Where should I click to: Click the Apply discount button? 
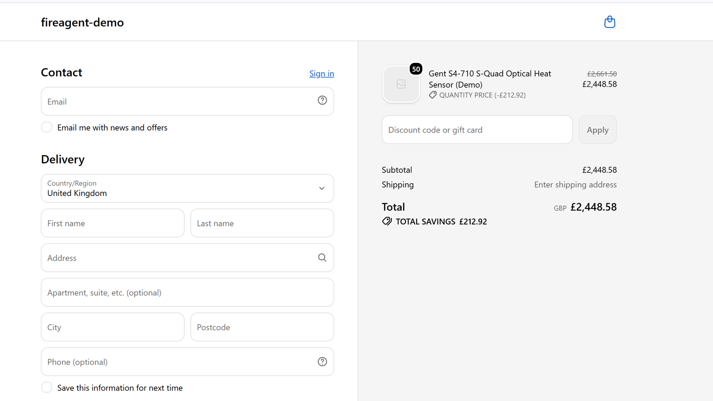click(x=598, y=130)
